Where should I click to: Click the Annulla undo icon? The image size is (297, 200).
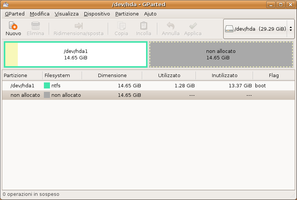(171, 26)
